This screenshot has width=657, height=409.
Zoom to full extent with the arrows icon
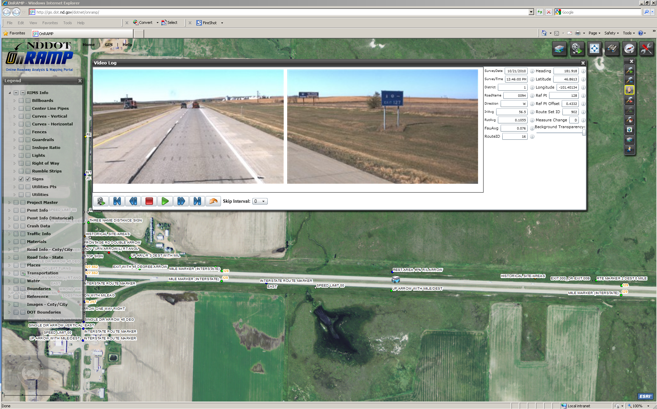pyautogui.click(x=595, y=49)
